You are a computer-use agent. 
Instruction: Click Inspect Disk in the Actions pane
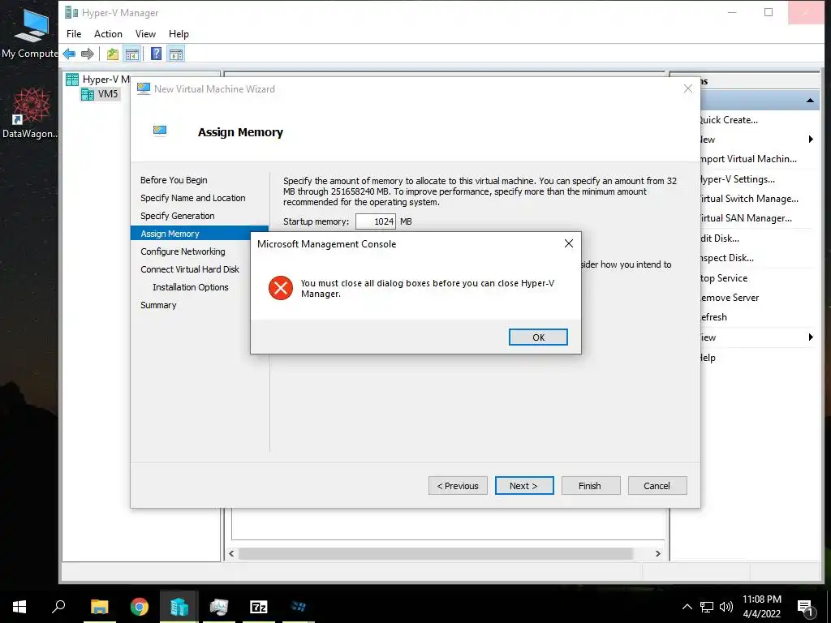click(727, 258)
